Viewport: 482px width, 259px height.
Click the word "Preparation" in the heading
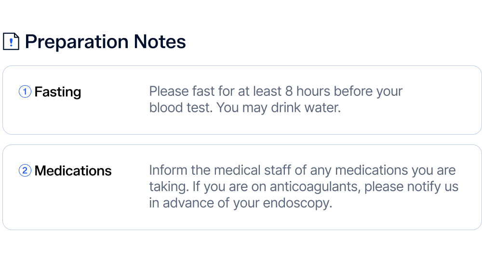pos(77,42)
